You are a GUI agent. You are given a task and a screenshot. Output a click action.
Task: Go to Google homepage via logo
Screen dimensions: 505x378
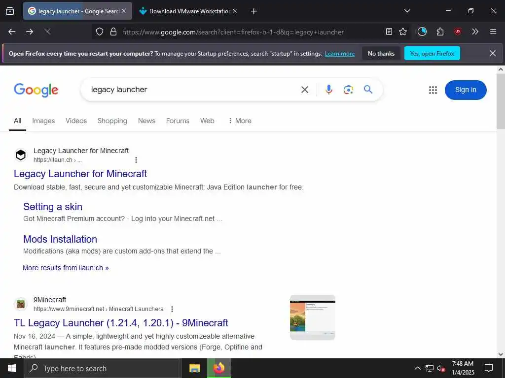click(x=36, y=90)
